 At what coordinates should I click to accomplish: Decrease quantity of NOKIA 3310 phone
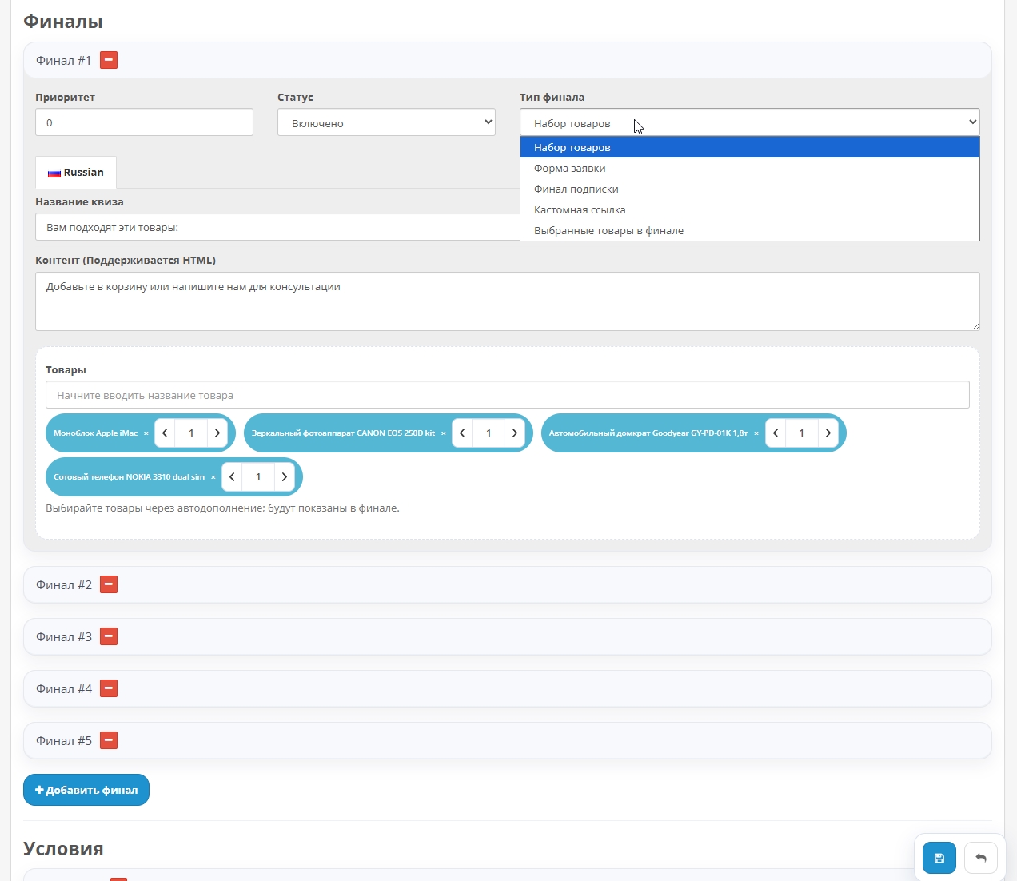pos(233,477)
